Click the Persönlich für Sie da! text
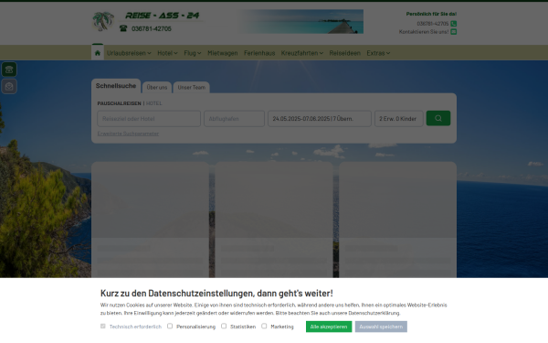 (x=431, y=14)
